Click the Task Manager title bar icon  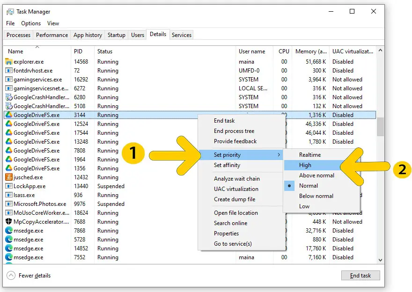[x=10, y=12]
